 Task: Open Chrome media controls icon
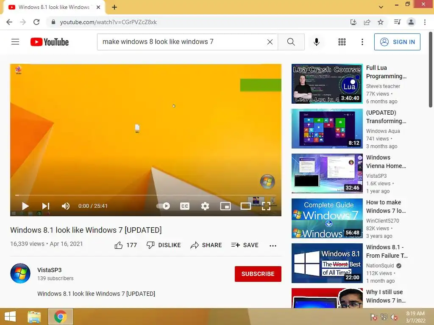click(397, 22)
